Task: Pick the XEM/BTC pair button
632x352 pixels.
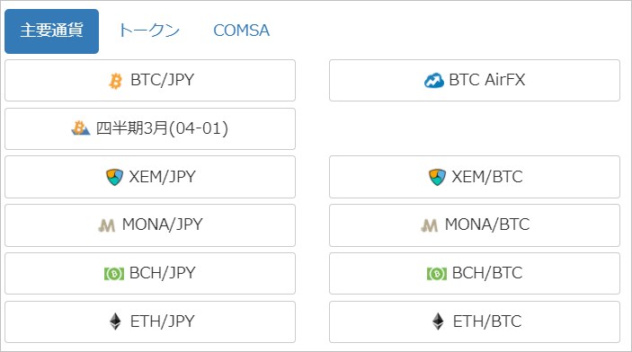Action: point(475,177)
